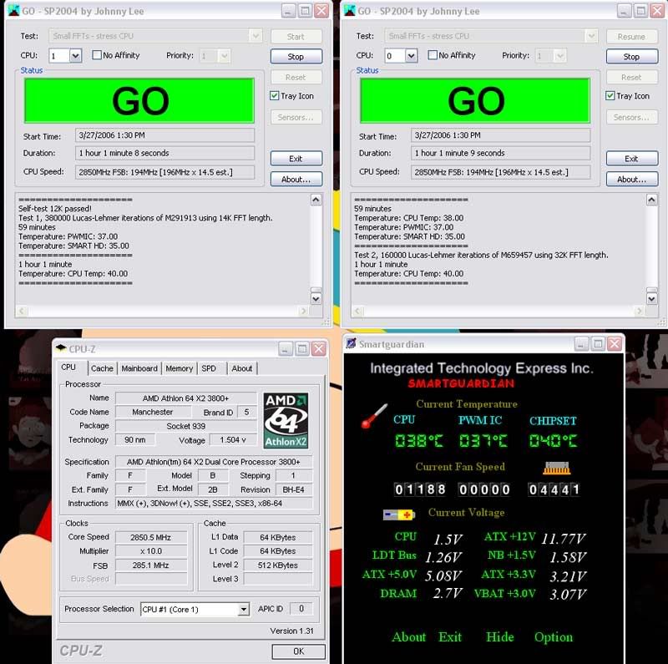Uncheck Tray Icon in the CPU 0 SP2004 window
Screen dimensions: 668x664
(610, 96)
